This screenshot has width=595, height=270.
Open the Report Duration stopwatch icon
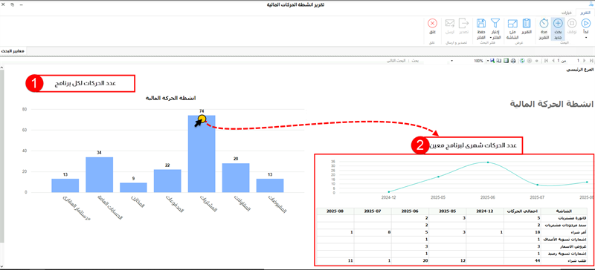(x=544, y=24)
